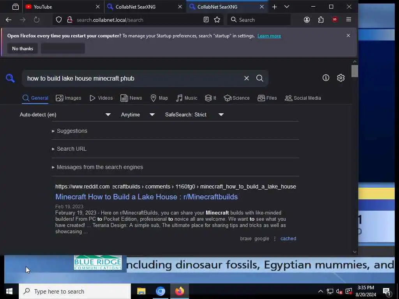This screenshot has height=299, width=399.
Task: Open the Auto-detect (en) language dropdown
Action: tap(65, 115)
